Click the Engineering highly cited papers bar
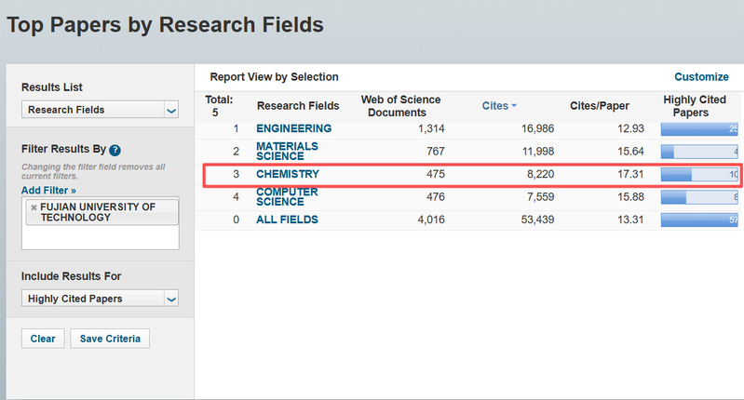This screenshot has width=744, height=400. (699, 128)
